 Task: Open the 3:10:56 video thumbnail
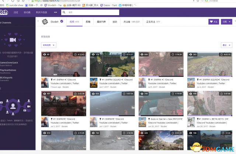coord(112,140)
